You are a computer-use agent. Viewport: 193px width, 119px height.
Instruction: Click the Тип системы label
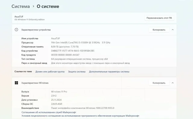28,59
